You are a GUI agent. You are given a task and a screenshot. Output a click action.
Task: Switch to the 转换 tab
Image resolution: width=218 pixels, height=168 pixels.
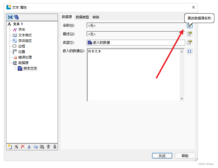(x=96, y=17)
